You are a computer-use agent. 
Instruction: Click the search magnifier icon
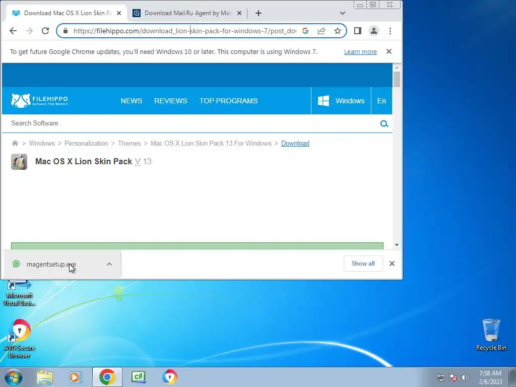point(384,124)
